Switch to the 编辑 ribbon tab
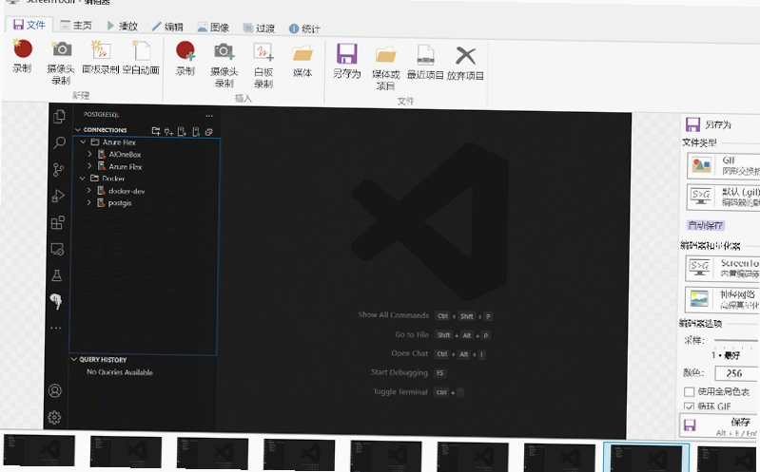The image size is (760, 472). (167, 27)
